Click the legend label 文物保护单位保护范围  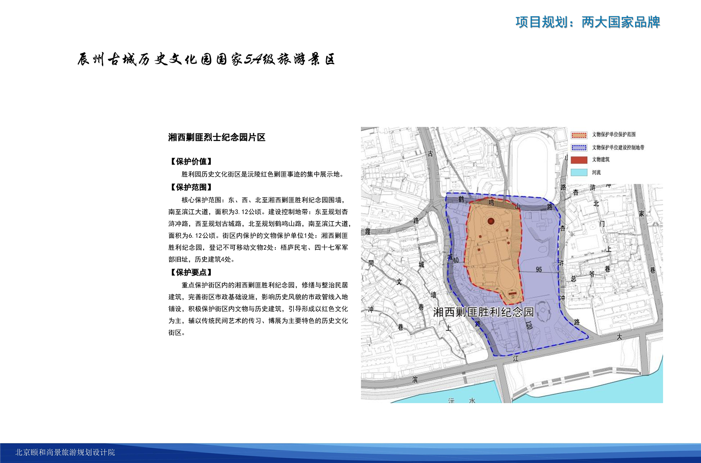[614, 135]
